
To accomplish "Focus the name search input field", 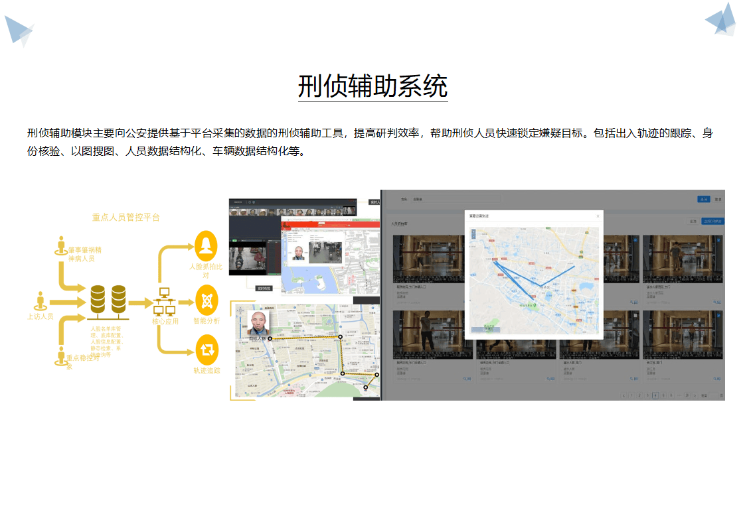I will point(455,200).
